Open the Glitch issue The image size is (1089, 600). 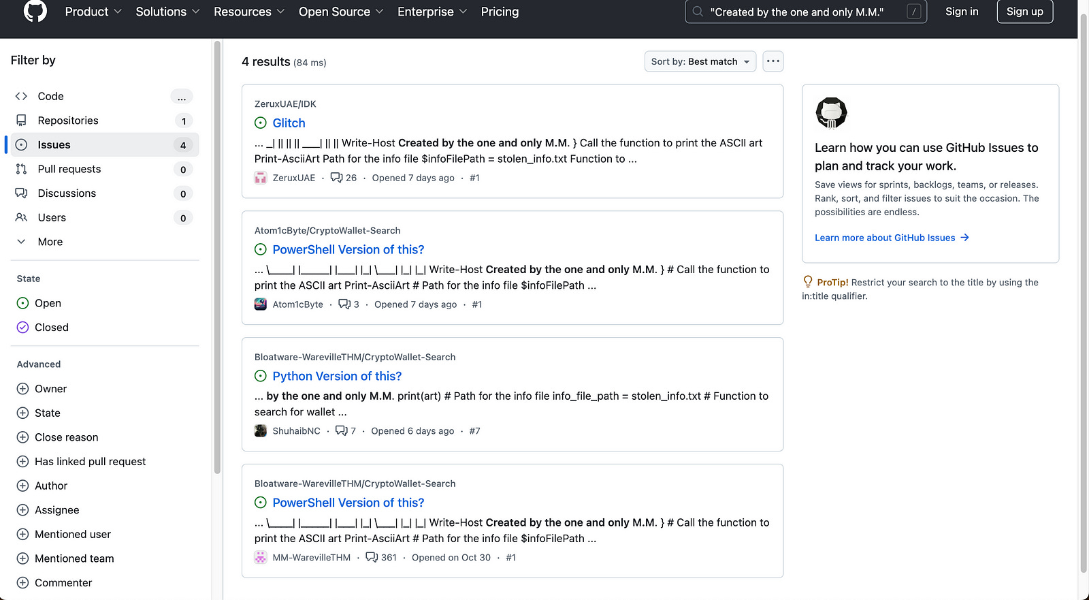coord(289,123)
